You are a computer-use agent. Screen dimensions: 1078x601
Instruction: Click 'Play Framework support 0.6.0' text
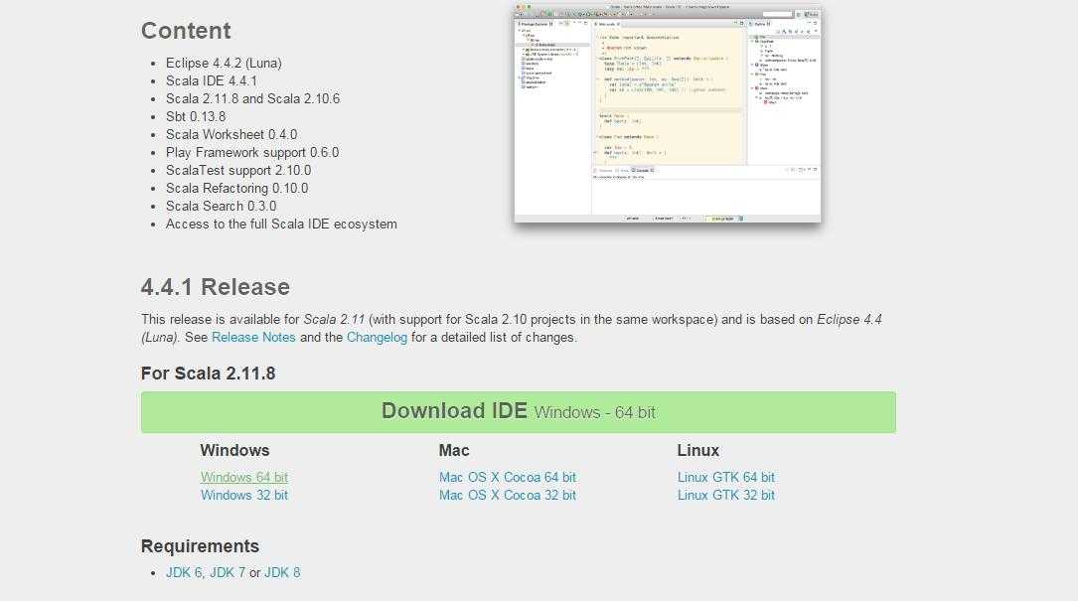[252, 153]
